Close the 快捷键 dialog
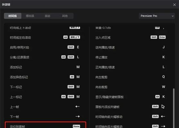Viewport: 179px width, 128px height. click(174, 5)
